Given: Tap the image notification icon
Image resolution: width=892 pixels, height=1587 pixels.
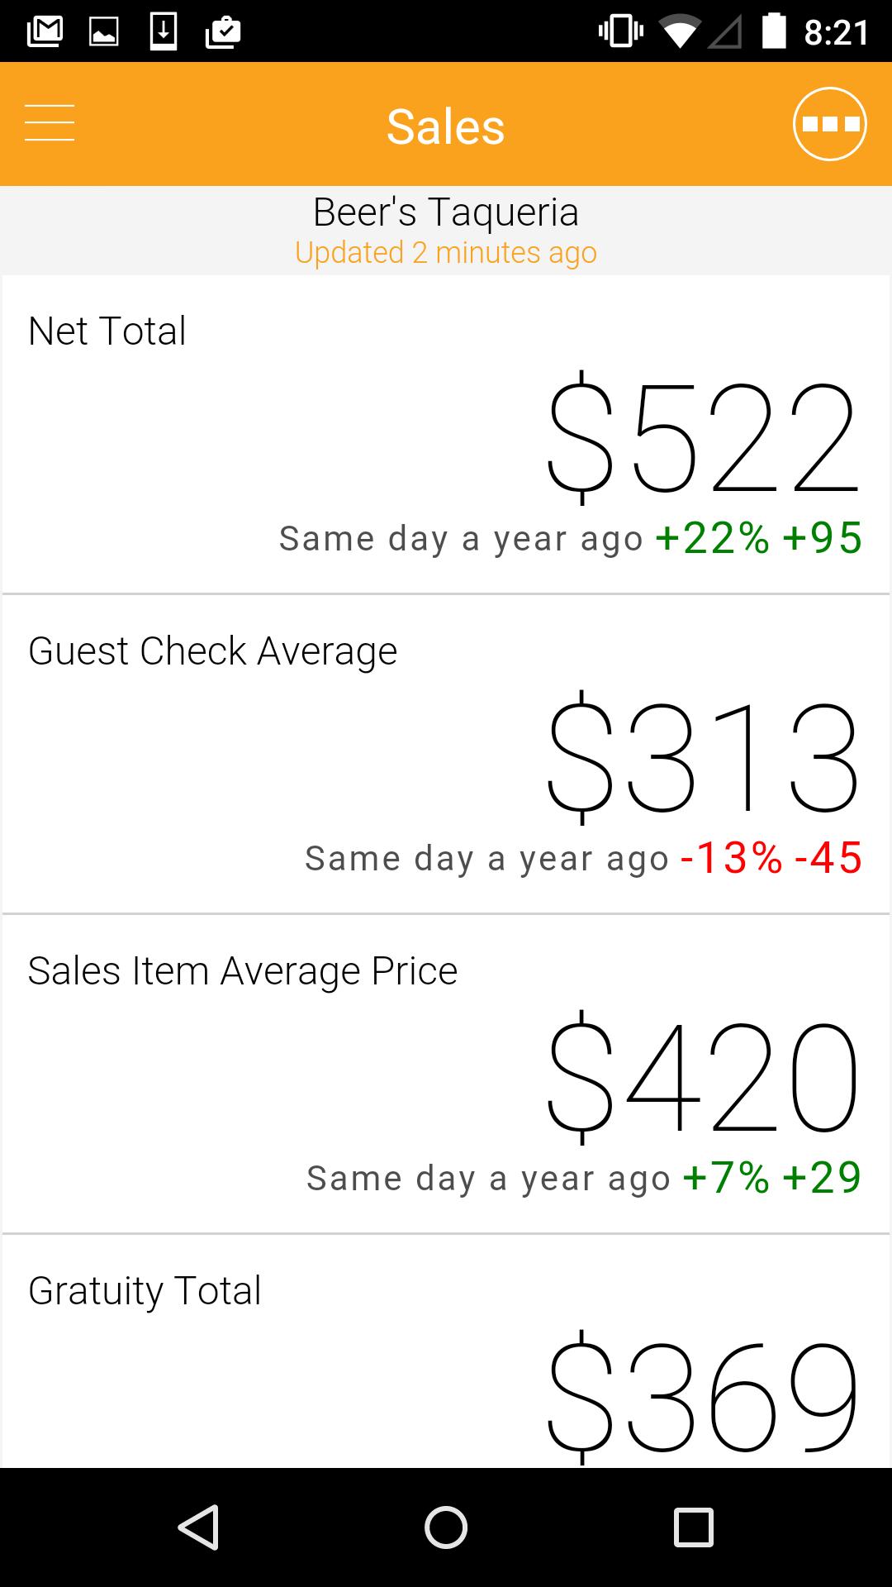Looking at the screenshot, I should (x=104, y=31).
